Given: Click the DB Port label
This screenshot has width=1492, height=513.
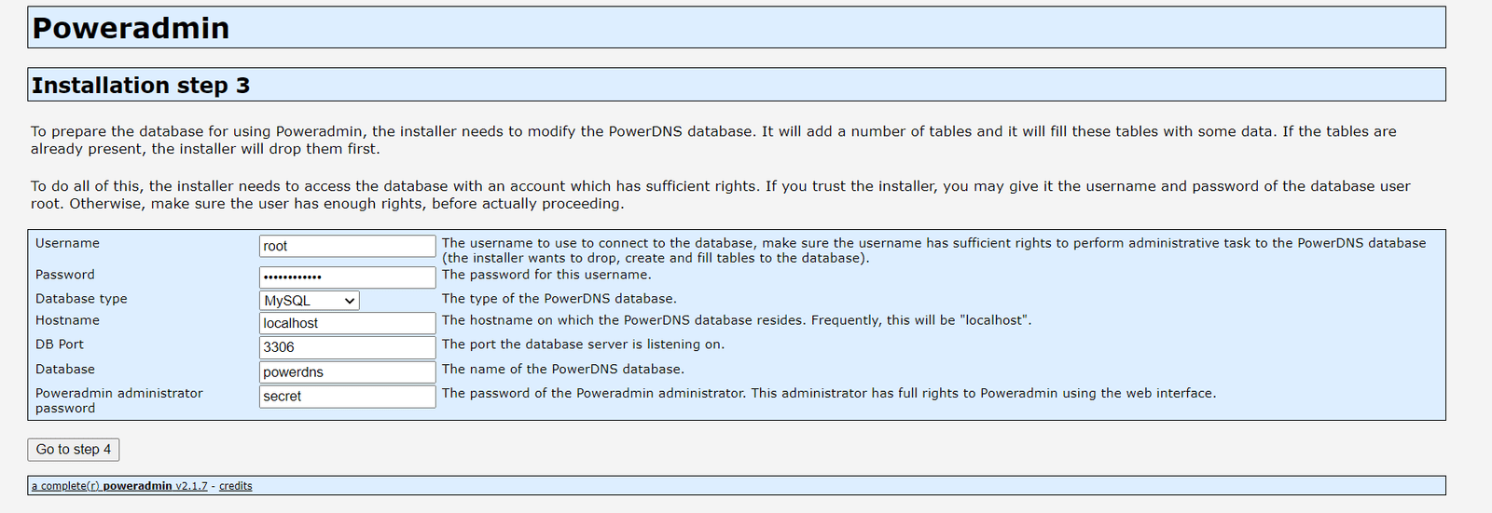Looking at the screenshot, I should [x=60, y=344].
